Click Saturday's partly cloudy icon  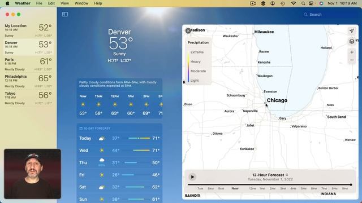click(x=102, y=187)
